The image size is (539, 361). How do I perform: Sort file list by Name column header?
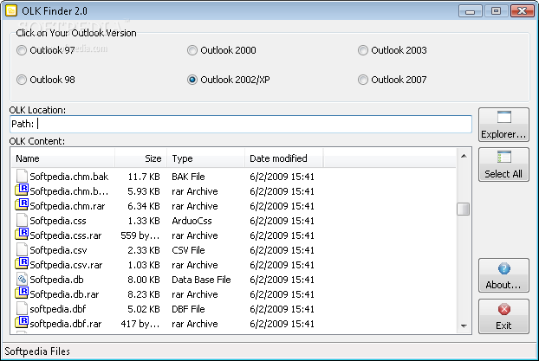pos(63,158)
